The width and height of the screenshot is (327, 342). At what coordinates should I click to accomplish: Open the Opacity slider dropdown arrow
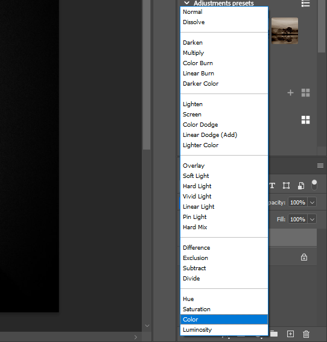(x=312, y=203)
